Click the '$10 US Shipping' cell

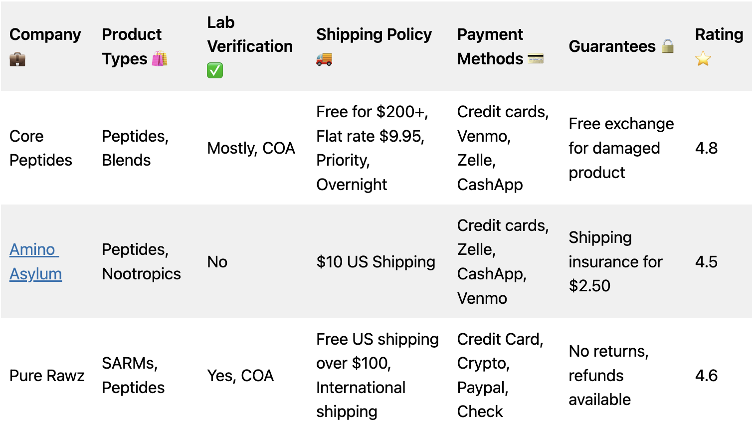point(376,262)
